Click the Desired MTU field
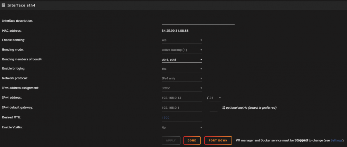This screenshot has width=347, height=147. point(182,118)
